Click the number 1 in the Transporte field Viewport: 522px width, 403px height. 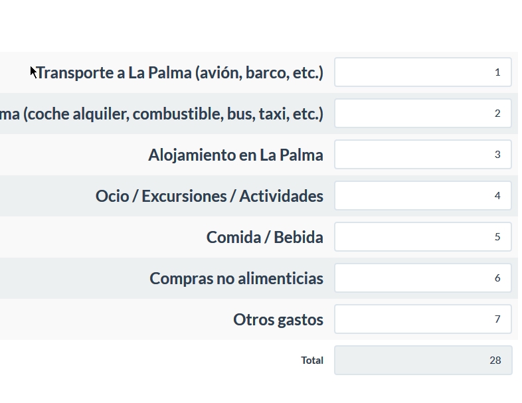(x=497, y=72)
